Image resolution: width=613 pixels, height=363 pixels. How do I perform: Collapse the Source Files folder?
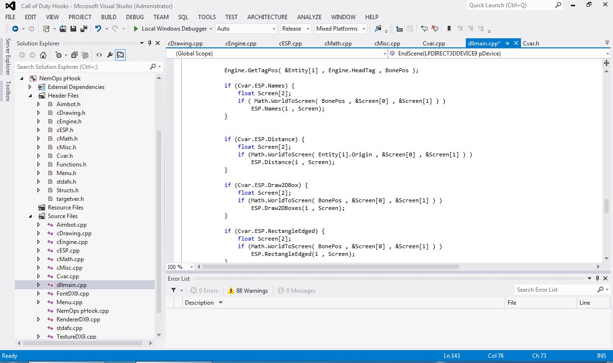click(30, 216)
